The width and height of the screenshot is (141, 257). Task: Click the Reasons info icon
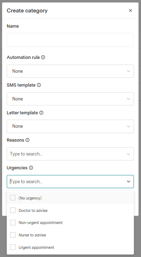pos(28,140)
